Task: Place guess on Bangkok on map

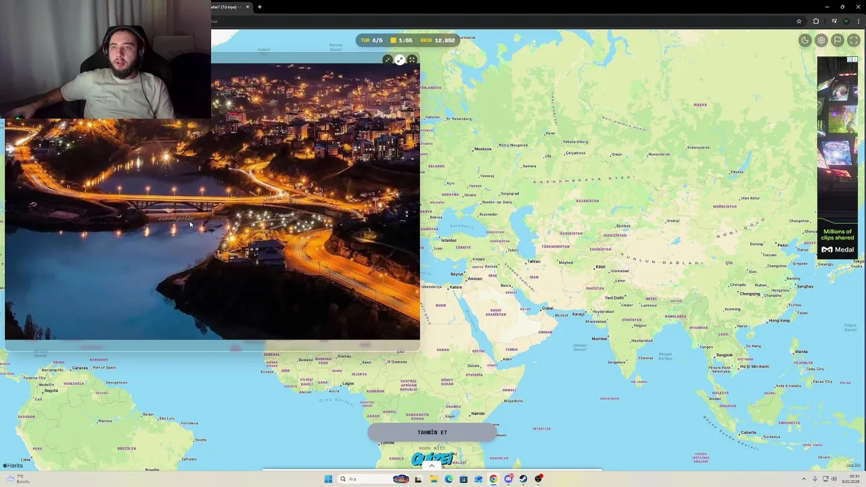Action: pos(724,354)
